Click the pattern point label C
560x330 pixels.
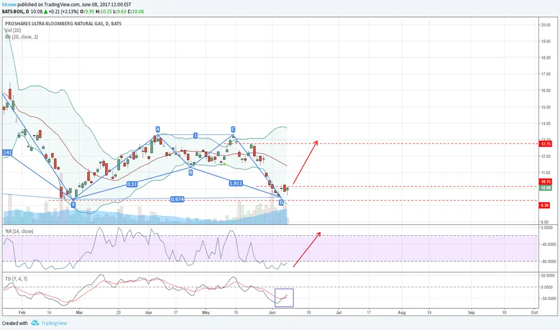(x=233, y=129)
